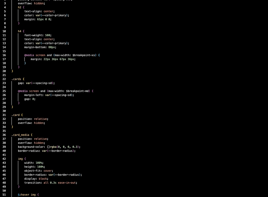
Task: Click line number 51 in the gutter
Action: tap(4, 195)
